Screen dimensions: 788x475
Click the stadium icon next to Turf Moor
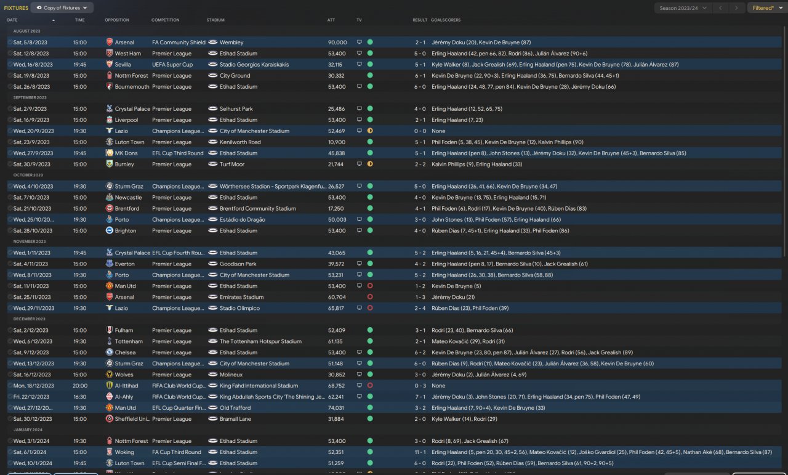tap(213, 164)
